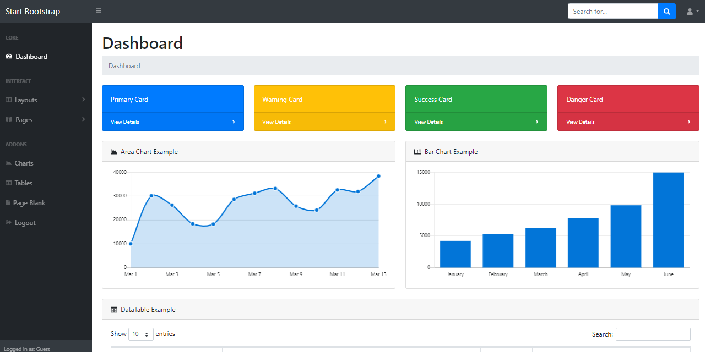Click the Logout exit icon
Viewport: 705px width, 352px height.
click(8, 223)
